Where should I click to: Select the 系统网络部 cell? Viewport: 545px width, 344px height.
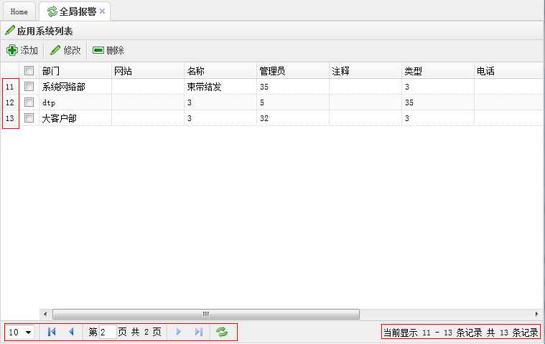75,87
